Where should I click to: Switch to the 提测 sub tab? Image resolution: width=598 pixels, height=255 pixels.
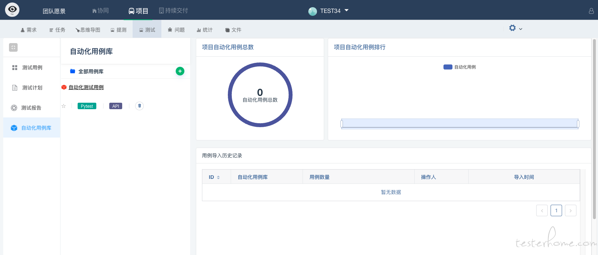[118, 30]
